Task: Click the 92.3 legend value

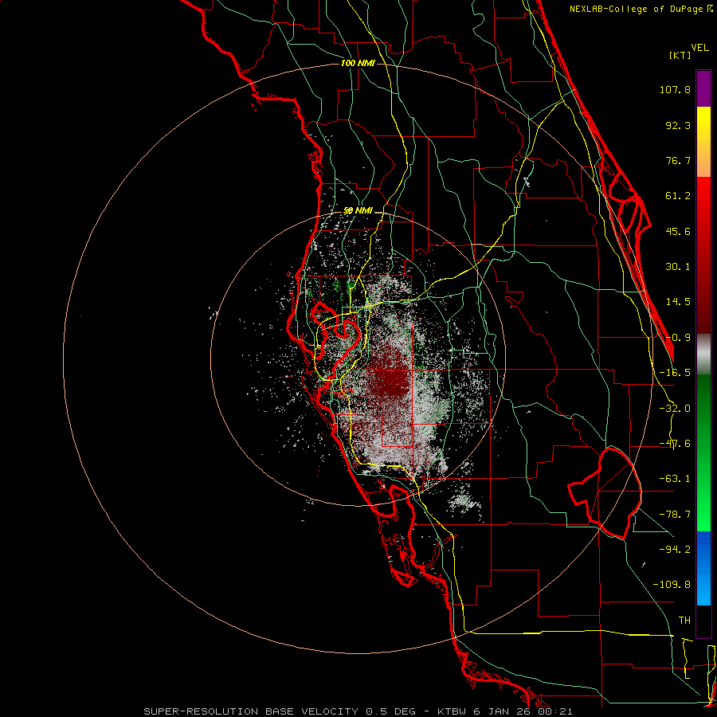Action: [678, 125]
